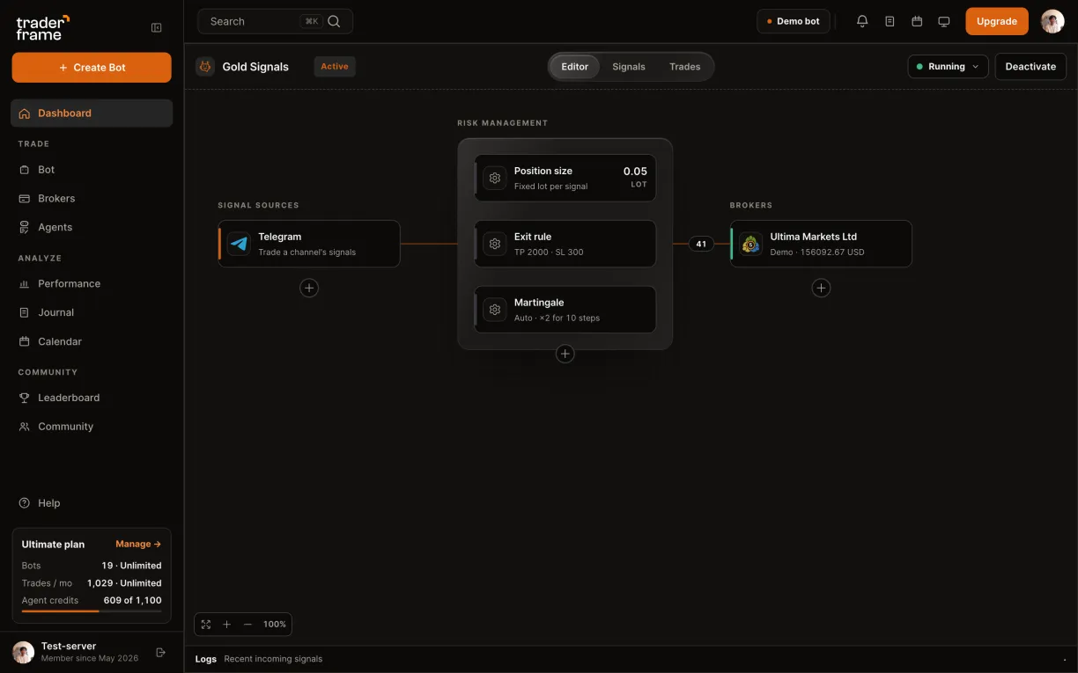Image resolution: width=1078 pixels, height=673 pixels.
Task: Add another broker with plus icon
Action: point(821,288)
